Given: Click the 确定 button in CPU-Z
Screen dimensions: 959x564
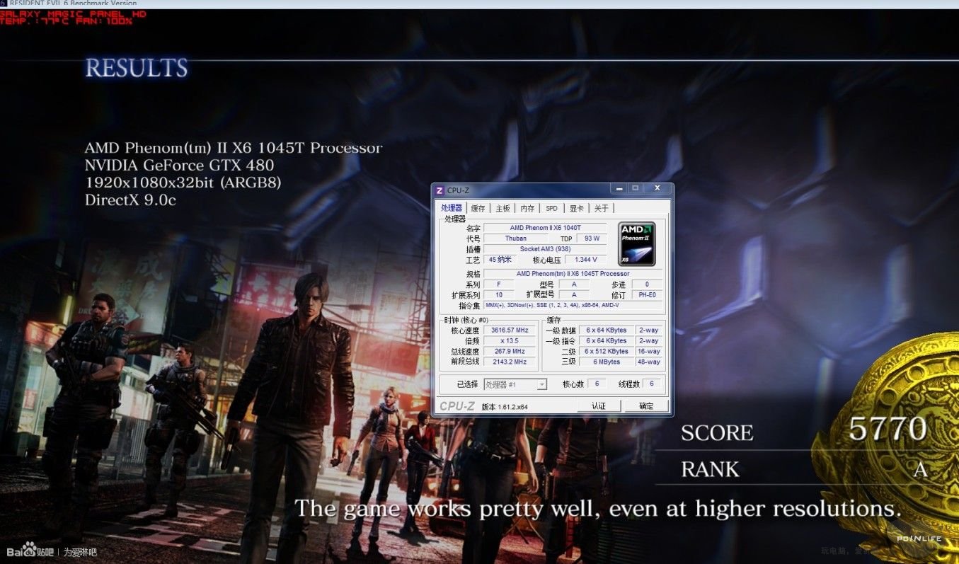Looking at the screenshot, I should [646, 405].
